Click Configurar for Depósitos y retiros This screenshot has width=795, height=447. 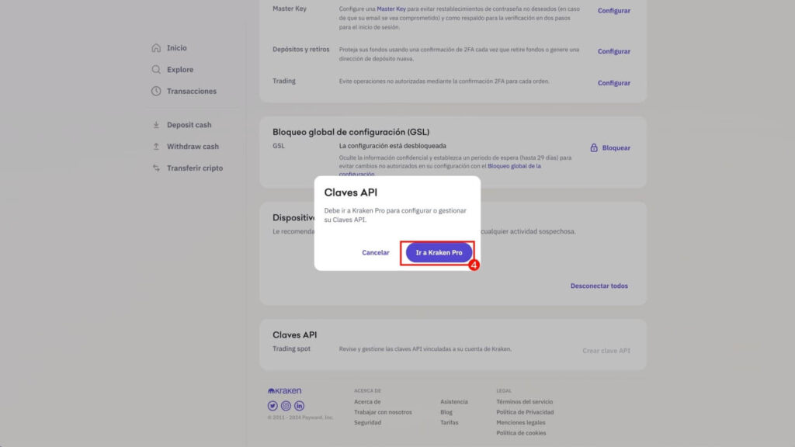(x=614, y=51)
